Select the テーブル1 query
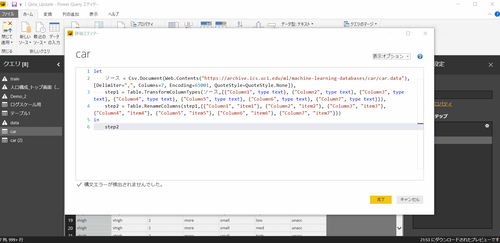 [x=31, y=113]
